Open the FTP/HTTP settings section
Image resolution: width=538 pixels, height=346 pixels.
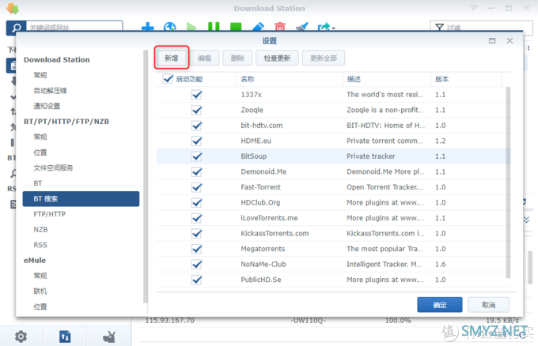point(49,214)
